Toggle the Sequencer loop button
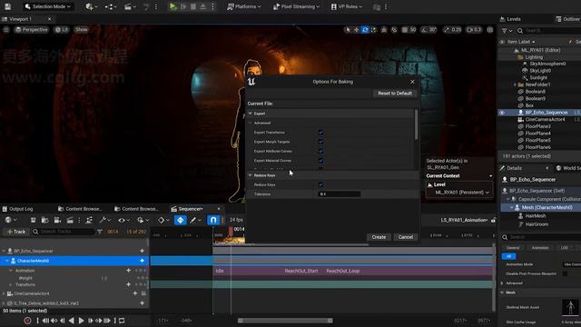581x327 pixels. click(122, 321)
